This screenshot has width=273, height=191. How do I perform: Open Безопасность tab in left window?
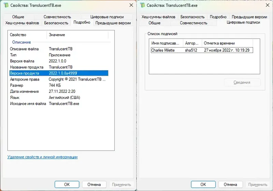pyautogui.click(x=56, y=23)
